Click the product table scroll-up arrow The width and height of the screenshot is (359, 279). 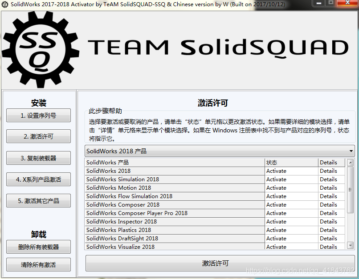coord(350,163)
